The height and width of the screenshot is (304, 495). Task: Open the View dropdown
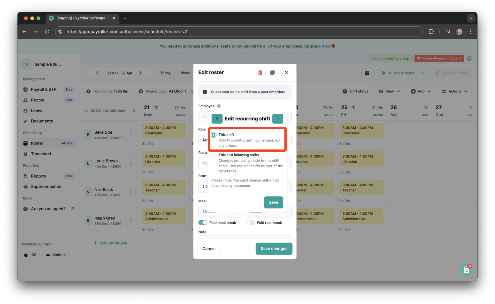click(389, 91)
